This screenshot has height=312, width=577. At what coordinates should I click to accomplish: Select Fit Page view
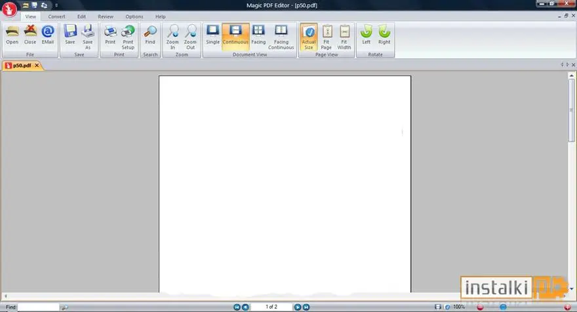(x=327, y=37)
